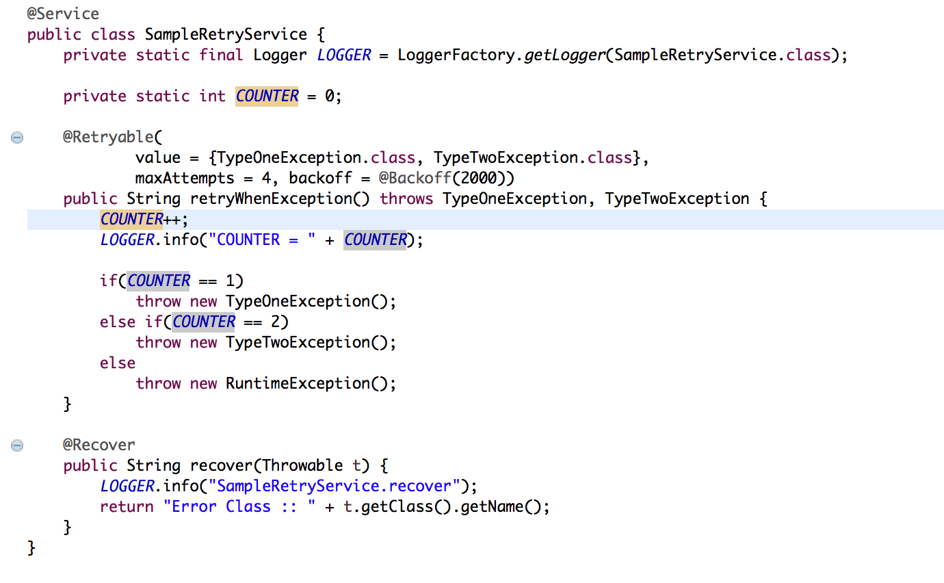Image resolution: width=944 pixels, height=583 pixels.
Task: Collapse the @Retryable method fold marker
Action: click(x=17, y=138)
